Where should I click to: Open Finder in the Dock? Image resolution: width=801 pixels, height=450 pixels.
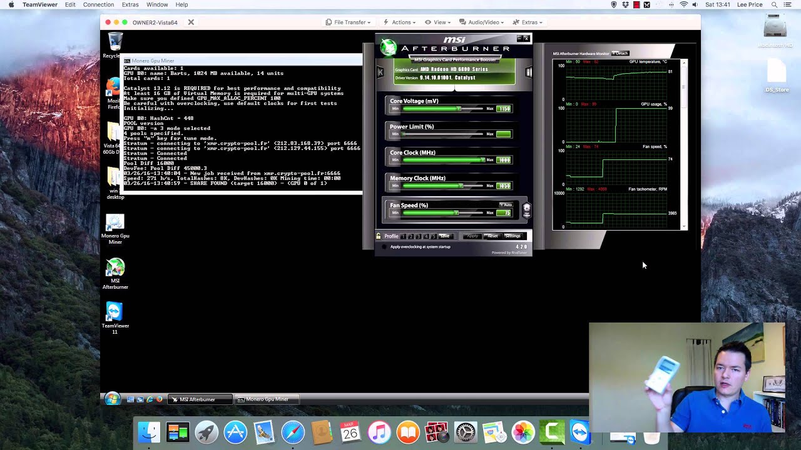[149, 432]
